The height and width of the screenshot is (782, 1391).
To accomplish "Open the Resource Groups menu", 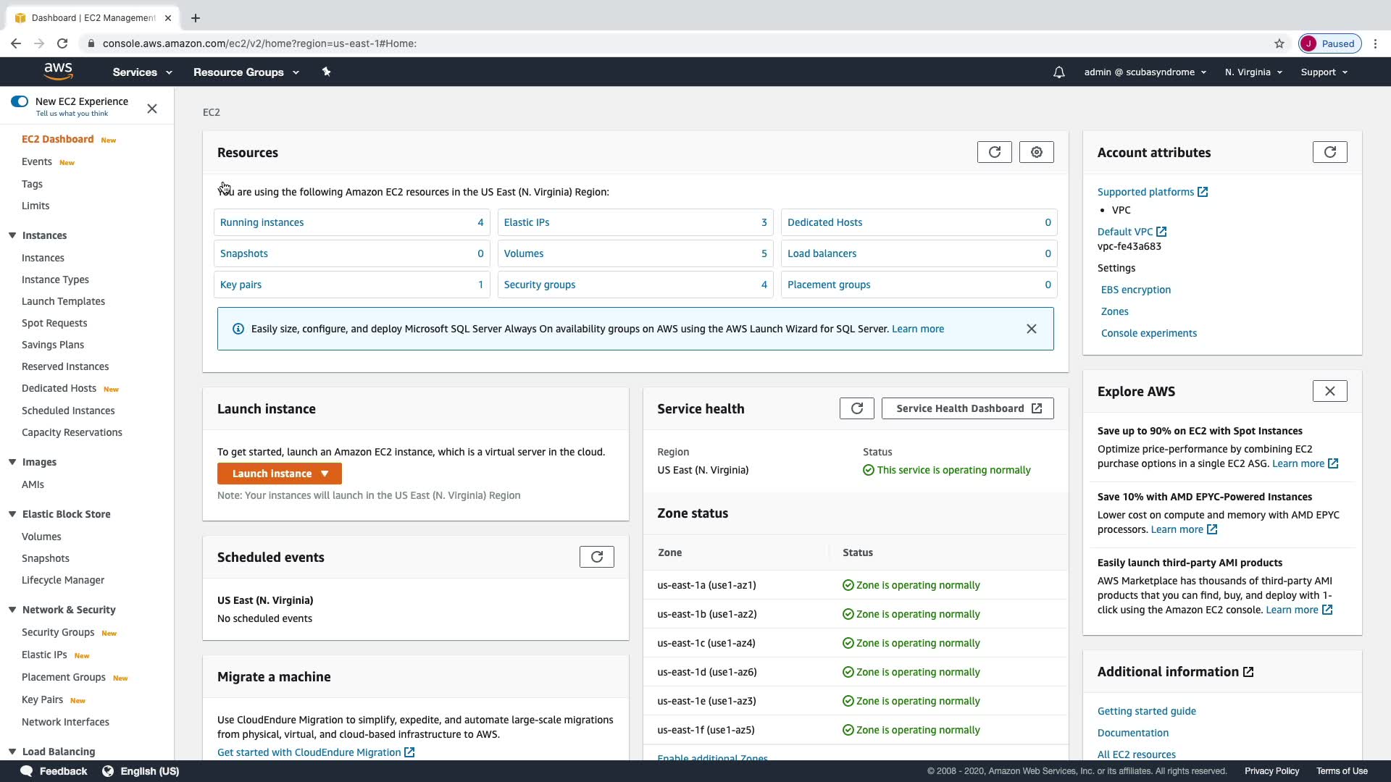I will pos(246,72).
